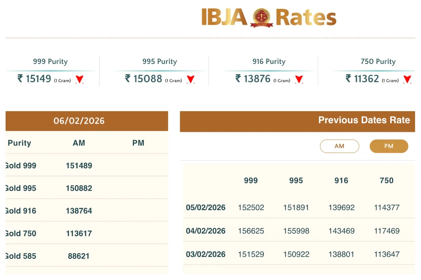Image resolution: width=421 pixels, height=280 pixels.
Task: Click the red down arrow beside 916 Purity rate
Action: (x=299, y=79)
